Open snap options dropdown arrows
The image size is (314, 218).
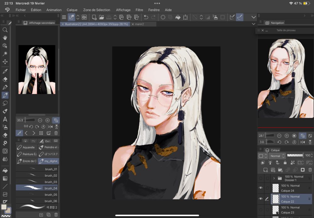click(x=201, y=17)
